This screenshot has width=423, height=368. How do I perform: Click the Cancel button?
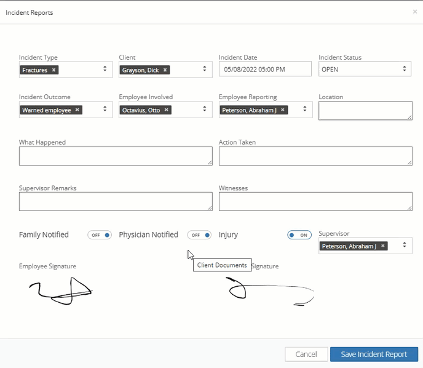coord(306,354)
